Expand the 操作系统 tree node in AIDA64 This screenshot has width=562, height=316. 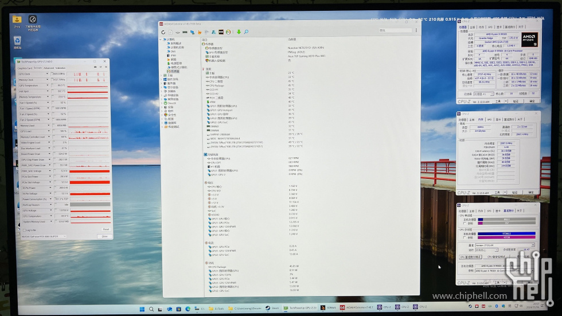pos(162,79)
